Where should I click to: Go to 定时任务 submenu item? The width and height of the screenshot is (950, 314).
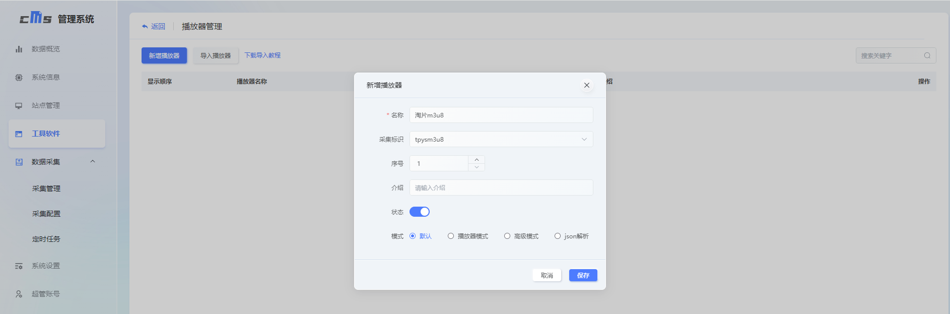pyautogui.click(x=46, y=239)
